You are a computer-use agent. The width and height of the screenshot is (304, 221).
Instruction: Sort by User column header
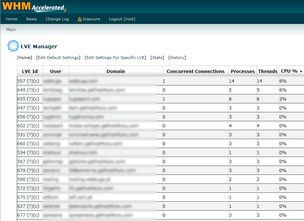pos(56,71)
